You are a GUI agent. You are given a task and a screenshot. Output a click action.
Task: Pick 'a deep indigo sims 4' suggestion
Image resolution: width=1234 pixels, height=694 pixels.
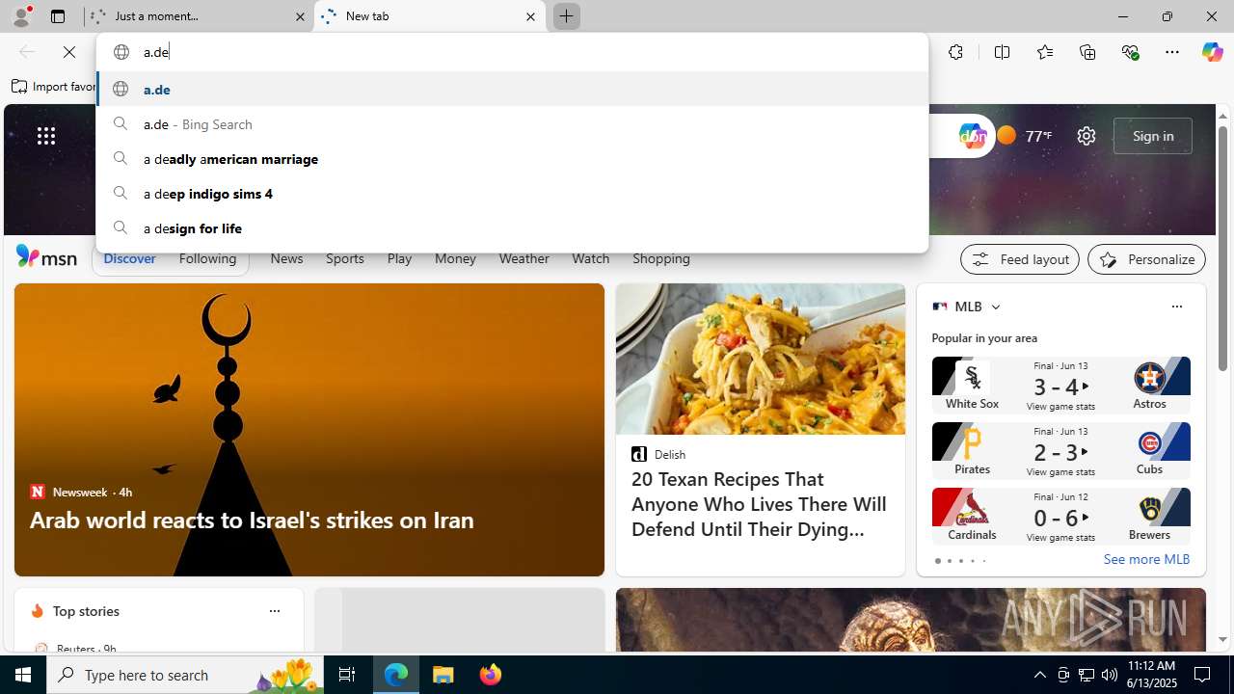point(512,193)
